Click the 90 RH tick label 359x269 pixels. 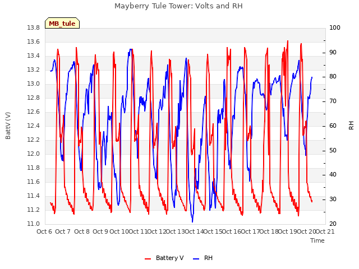333,52
